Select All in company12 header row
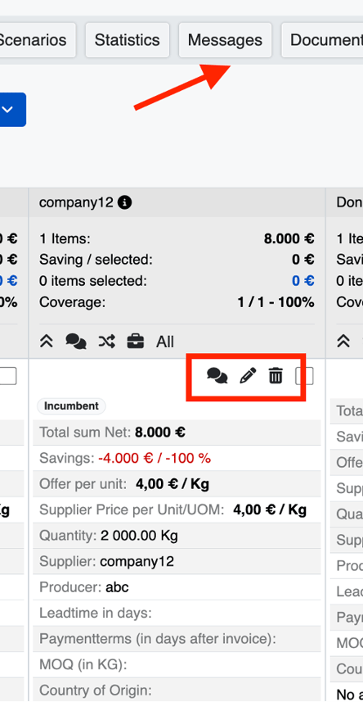The image size is (363, 702). pos(165,342)
